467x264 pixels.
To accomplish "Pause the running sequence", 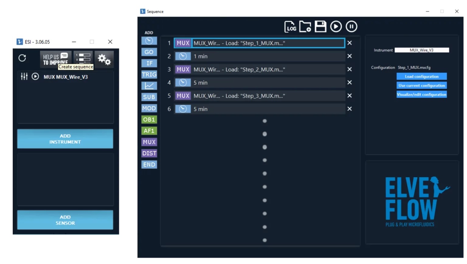I will tap(351, 27).
